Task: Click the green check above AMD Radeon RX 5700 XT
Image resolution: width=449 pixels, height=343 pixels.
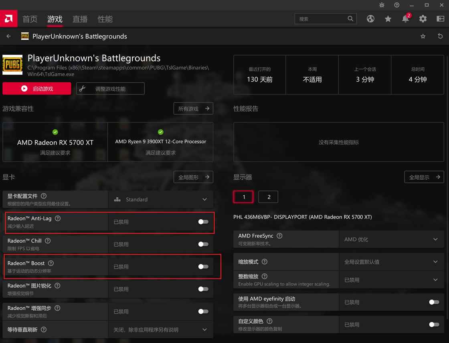Action: [x=55, y=132]
